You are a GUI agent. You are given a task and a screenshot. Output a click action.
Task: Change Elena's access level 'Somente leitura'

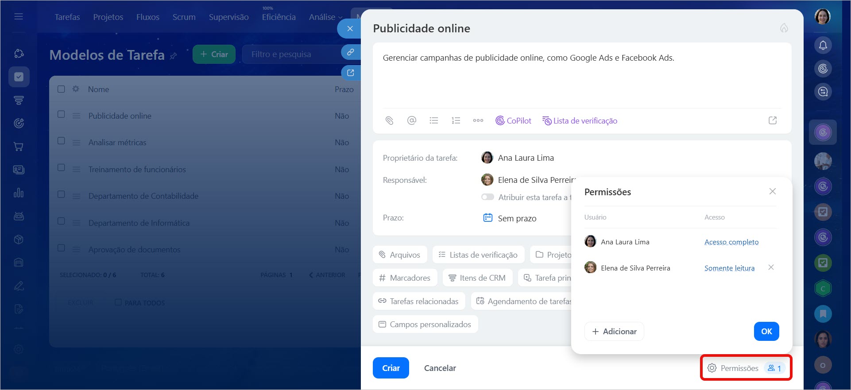coord(729,268)
